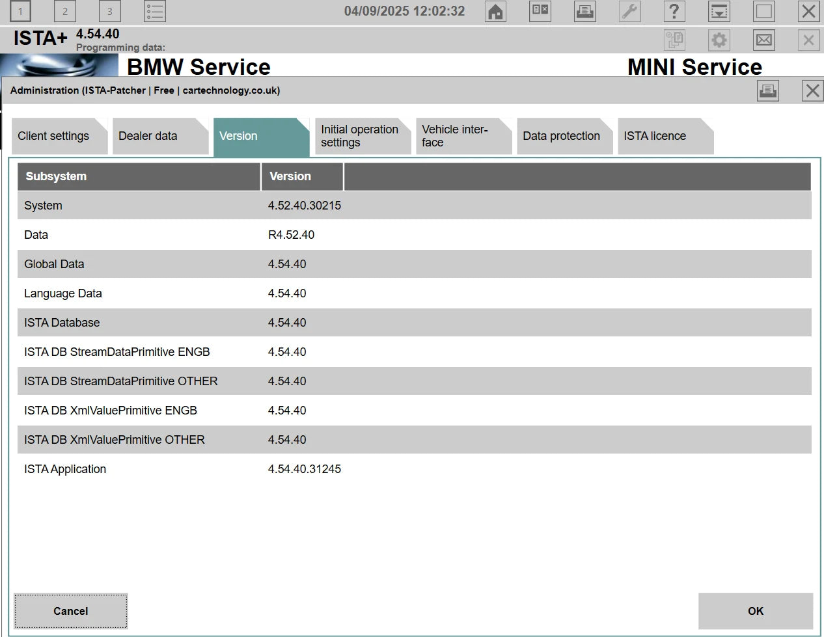Click the programming data transfer icon

pos(674,40)
